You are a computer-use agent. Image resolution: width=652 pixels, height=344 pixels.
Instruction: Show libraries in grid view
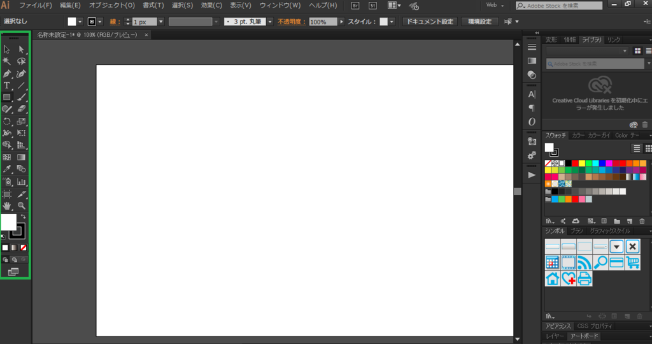pyautogui.click(x=637, y=51)
